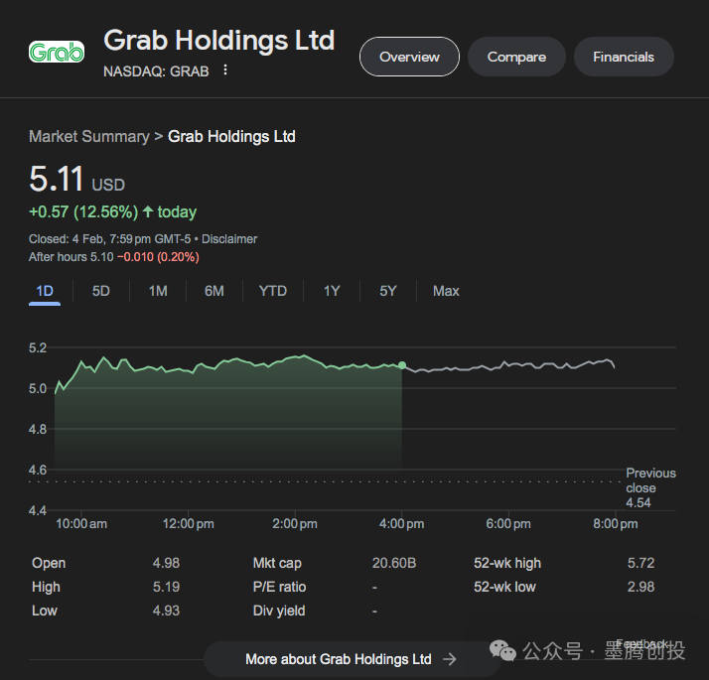The width and height of the screenshot is (709, 680).
Task: Switch chart to 5D range
Action: [x=101, y=291]
